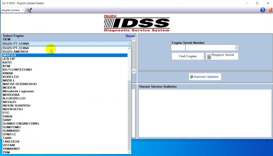Pick KINAN in the OEM list
This screenshot has height=156, width=273.
pyautogui.click(x=65, y=73)
